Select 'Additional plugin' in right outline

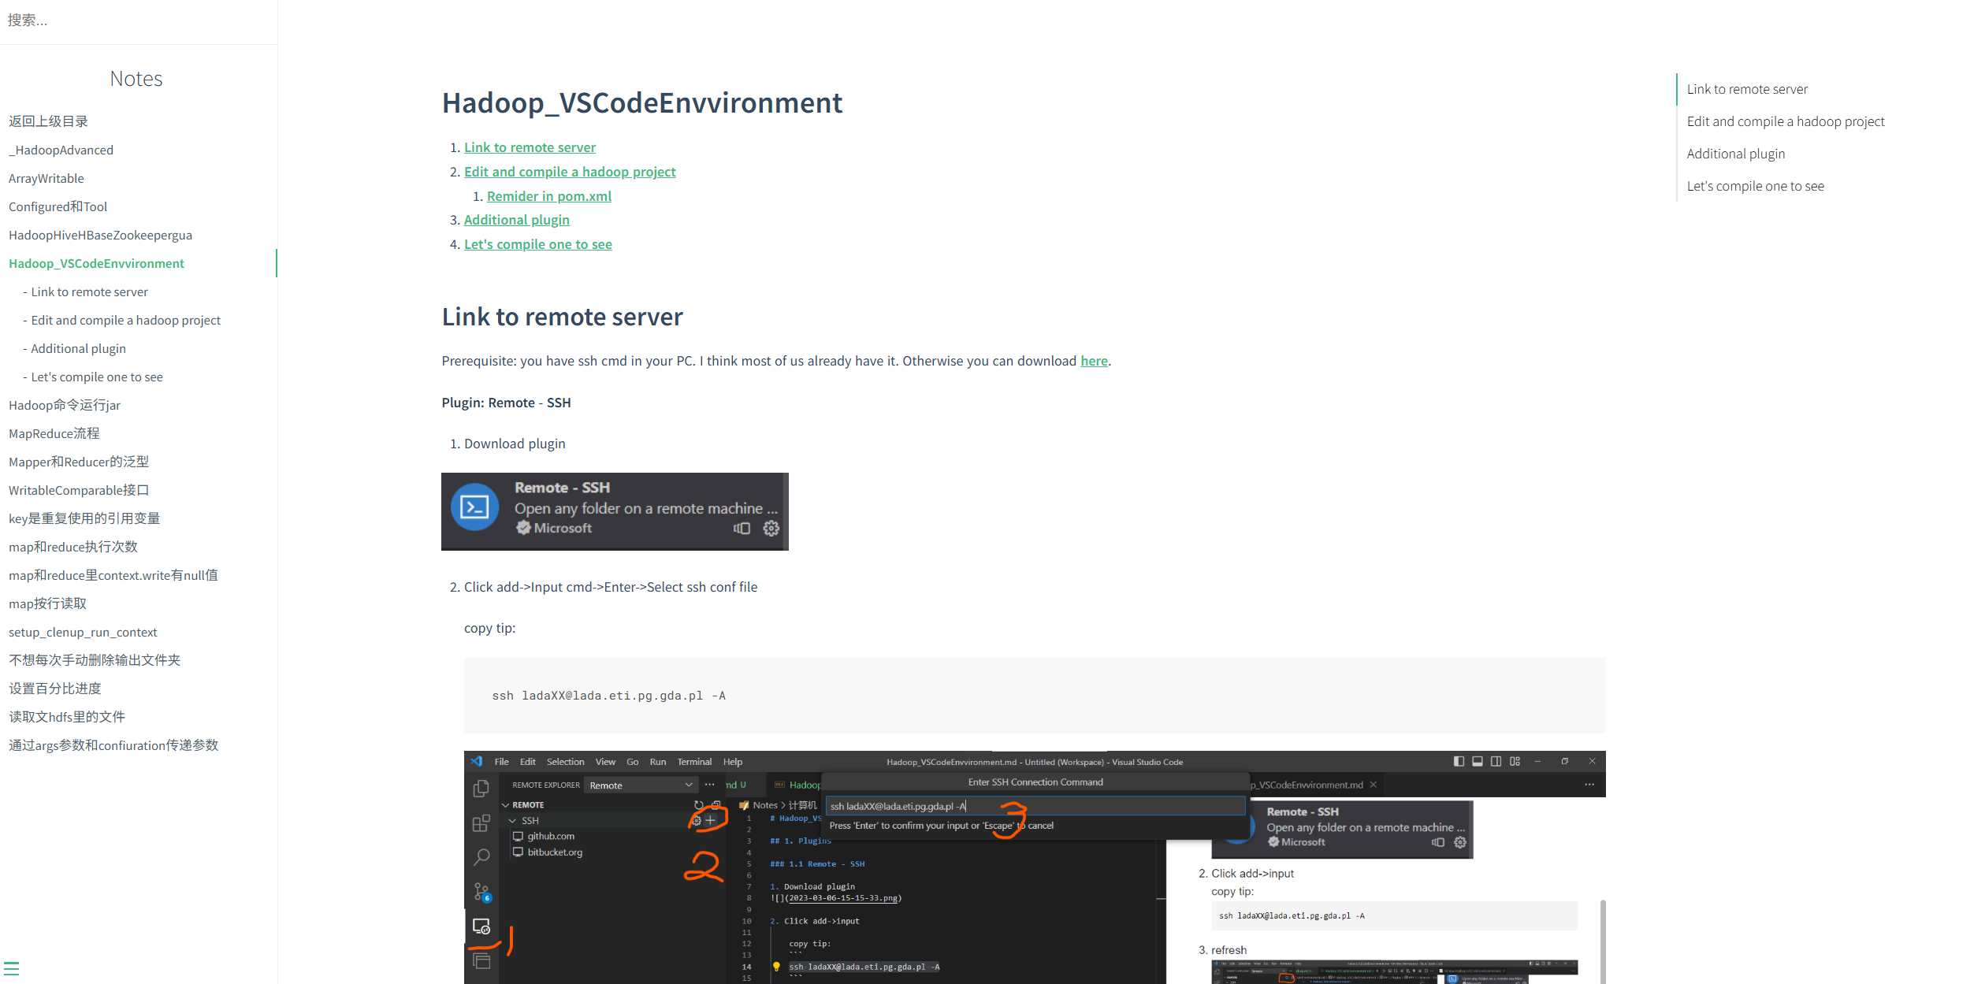click(1736, 154)
